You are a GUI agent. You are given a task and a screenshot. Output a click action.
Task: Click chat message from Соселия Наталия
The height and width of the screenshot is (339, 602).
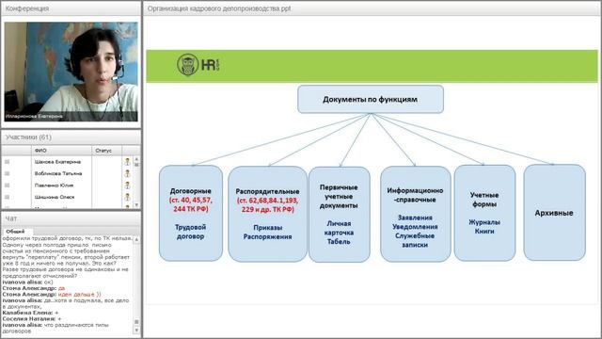tap(32, 319)
